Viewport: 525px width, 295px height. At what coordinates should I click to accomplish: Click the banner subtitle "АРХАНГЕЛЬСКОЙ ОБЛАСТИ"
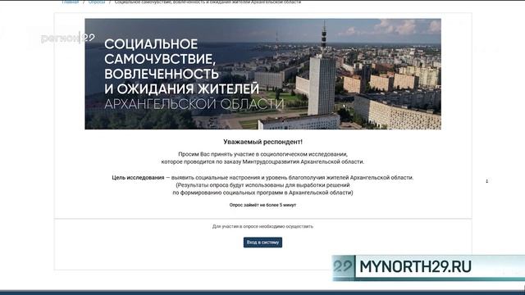pos(194,104)
